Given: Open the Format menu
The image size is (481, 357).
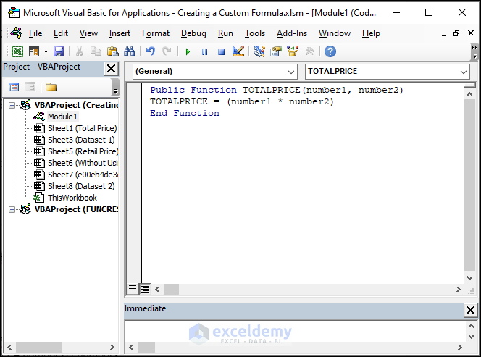Looking at the screenshot, I should click(156, 33).
